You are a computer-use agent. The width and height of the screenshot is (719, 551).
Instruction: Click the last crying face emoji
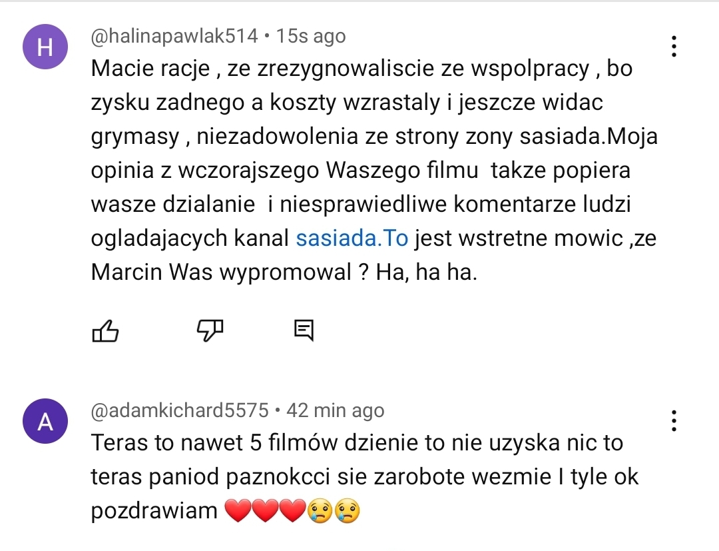pos(346,511)
